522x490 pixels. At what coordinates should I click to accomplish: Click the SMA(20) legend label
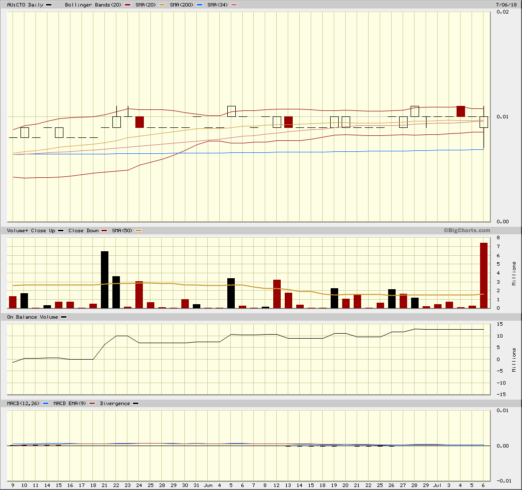pos(145,5)
